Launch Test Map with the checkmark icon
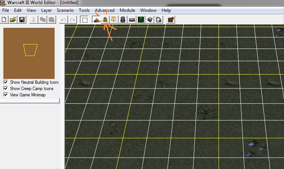 tap(171, 20)
